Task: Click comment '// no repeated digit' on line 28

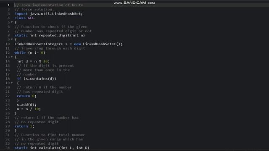Action: [37, 122]
